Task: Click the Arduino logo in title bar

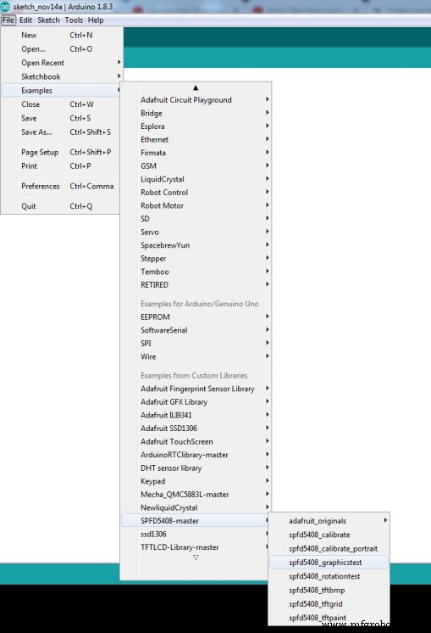Action: pos(5,7)
